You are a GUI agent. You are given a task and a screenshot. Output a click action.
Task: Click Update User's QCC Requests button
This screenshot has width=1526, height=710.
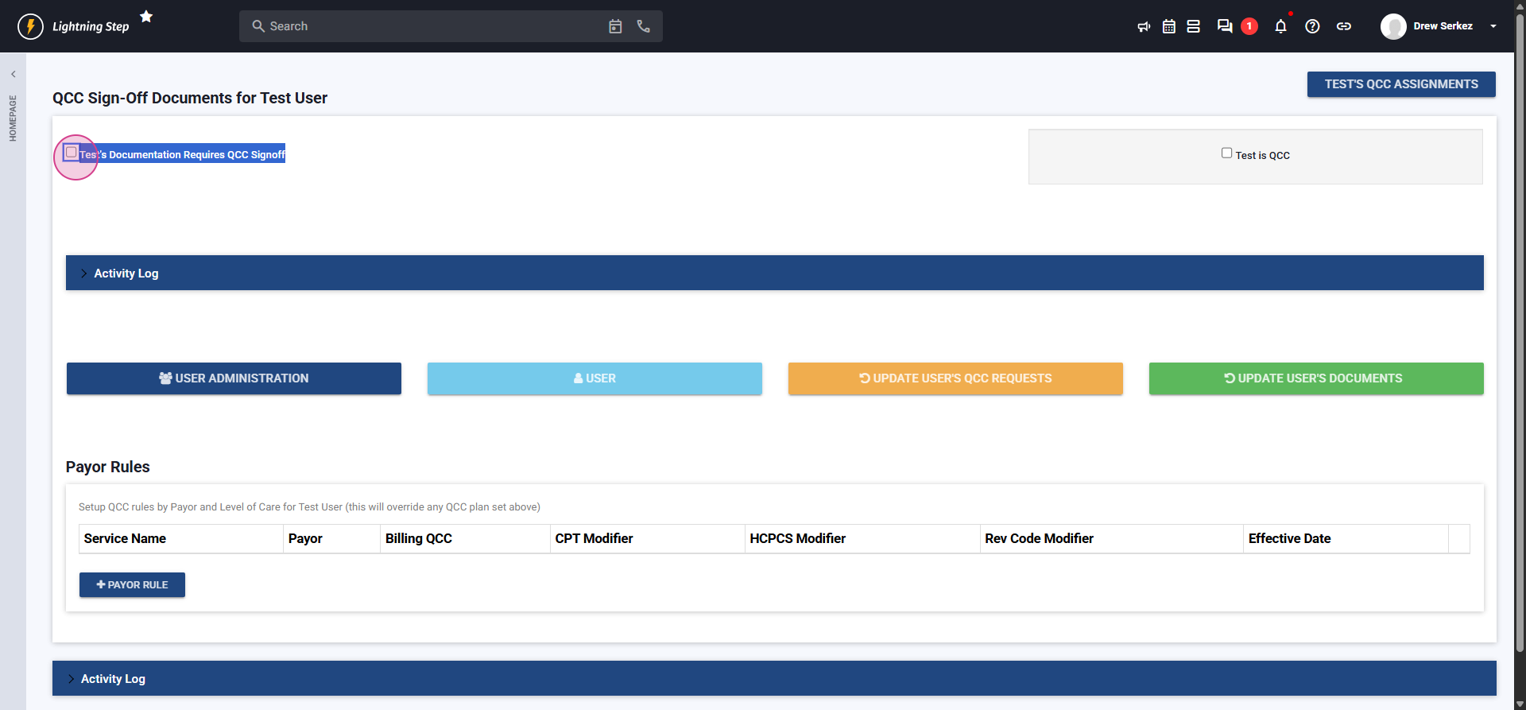pyautogui.click(x=955, y=378)
